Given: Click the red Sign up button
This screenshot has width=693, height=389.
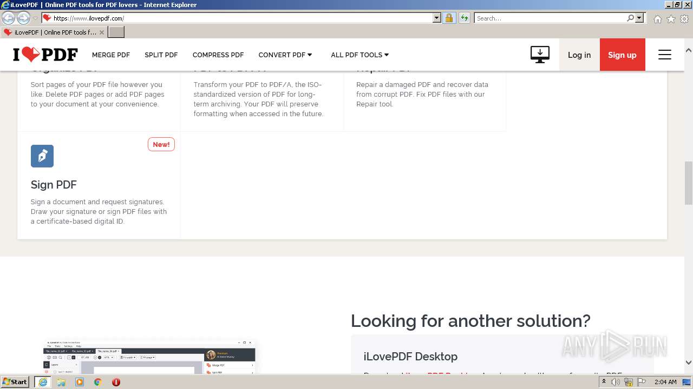Looking at the screenshot, I should tap(622, 55).
